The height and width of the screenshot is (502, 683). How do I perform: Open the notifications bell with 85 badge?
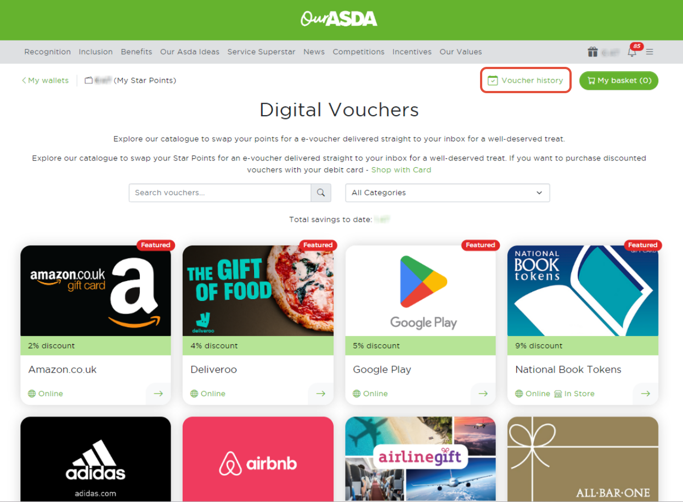(x=633, y=51)
